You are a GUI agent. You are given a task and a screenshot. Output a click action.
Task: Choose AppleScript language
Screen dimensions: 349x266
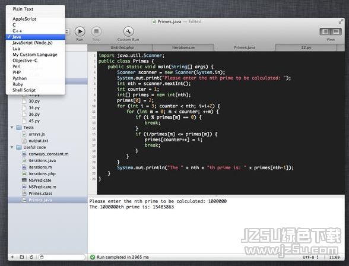point(24,19)
